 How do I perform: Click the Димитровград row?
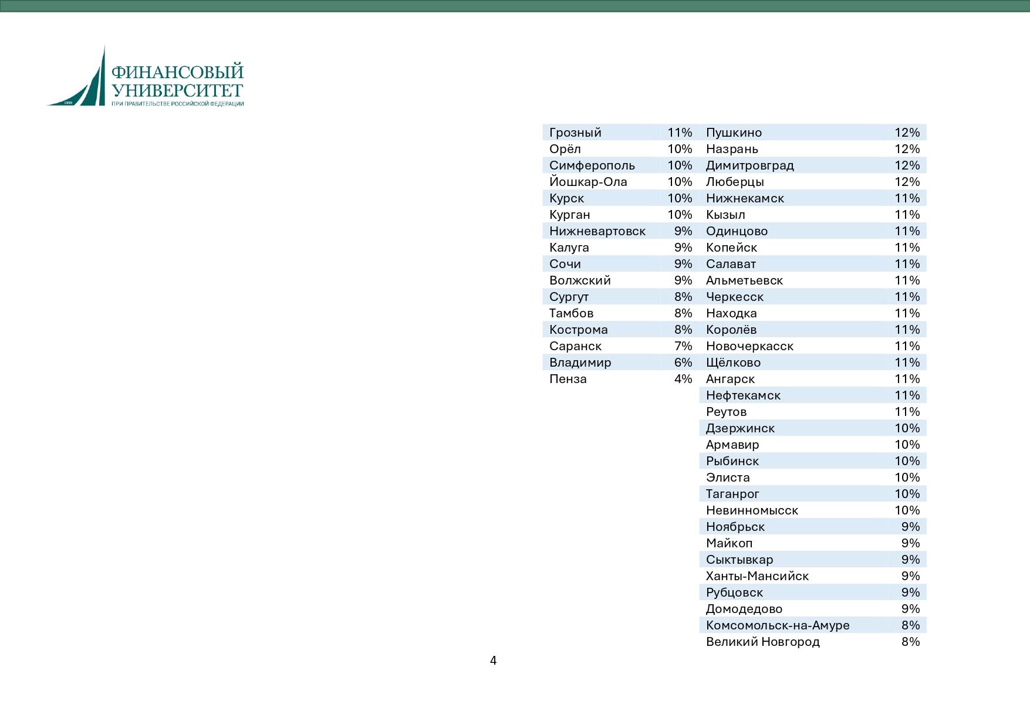pyautogui.click(x=813, y=165)
